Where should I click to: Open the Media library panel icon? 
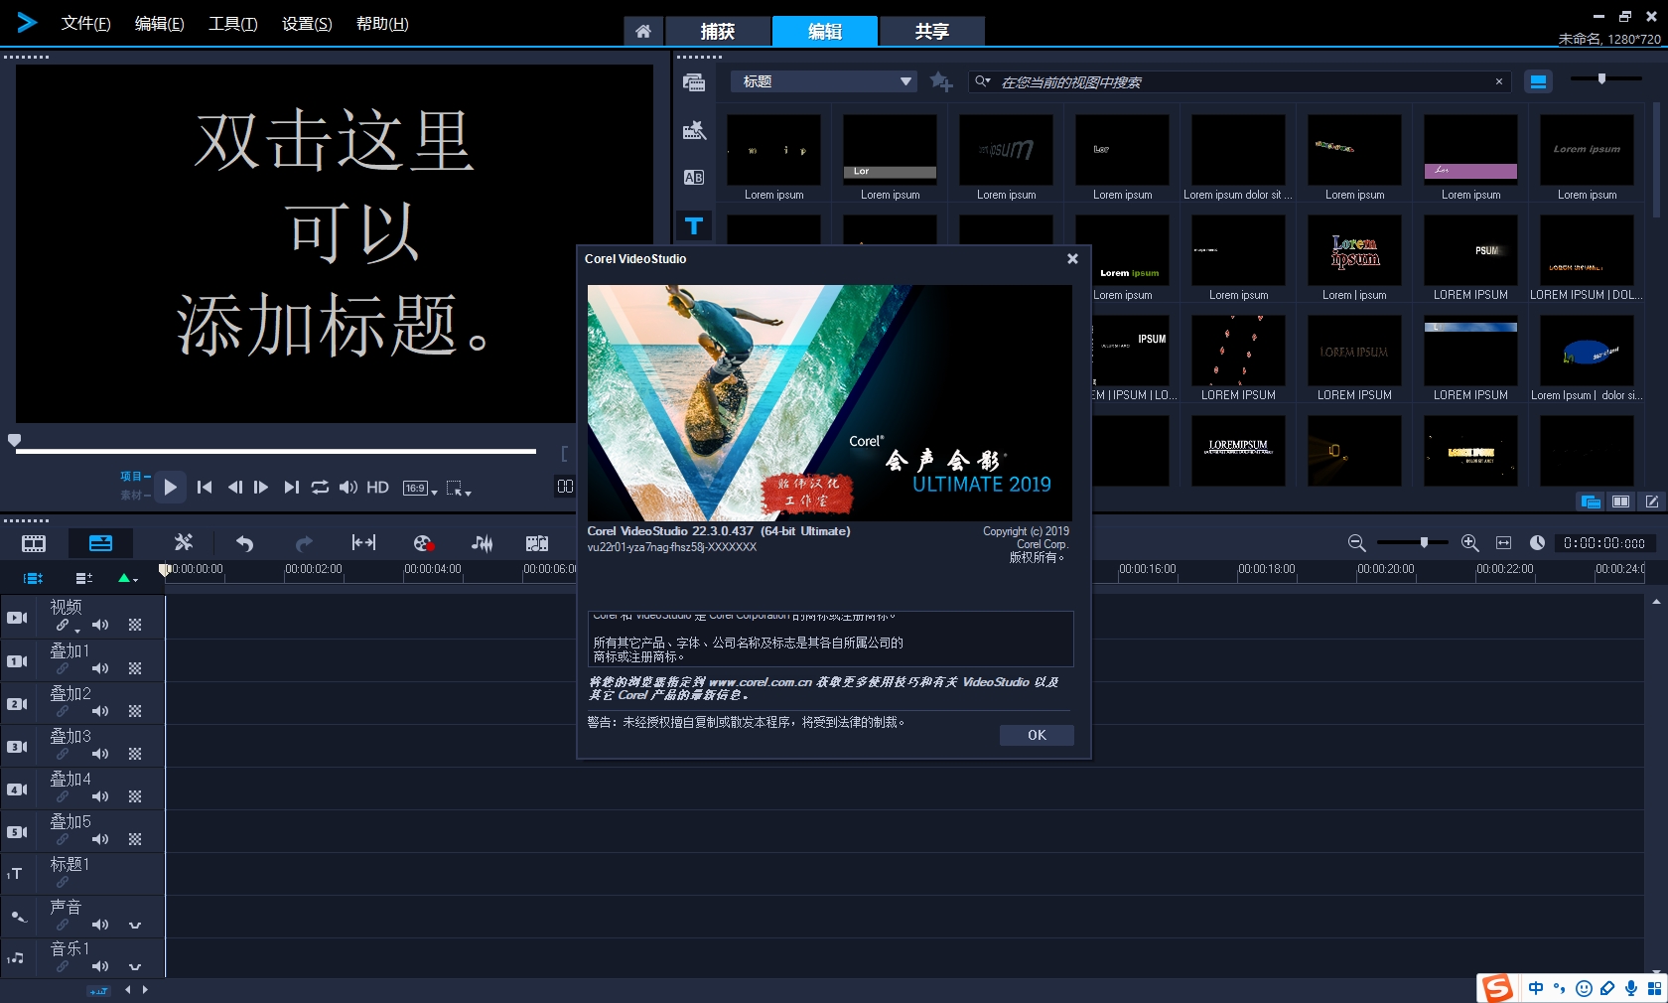(x=694, y=82)
